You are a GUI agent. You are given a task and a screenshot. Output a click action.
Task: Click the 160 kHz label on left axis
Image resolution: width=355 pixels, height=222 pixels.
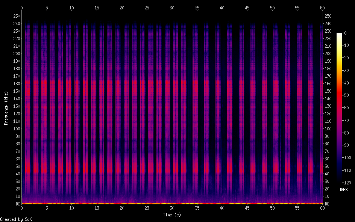(16, 83)
